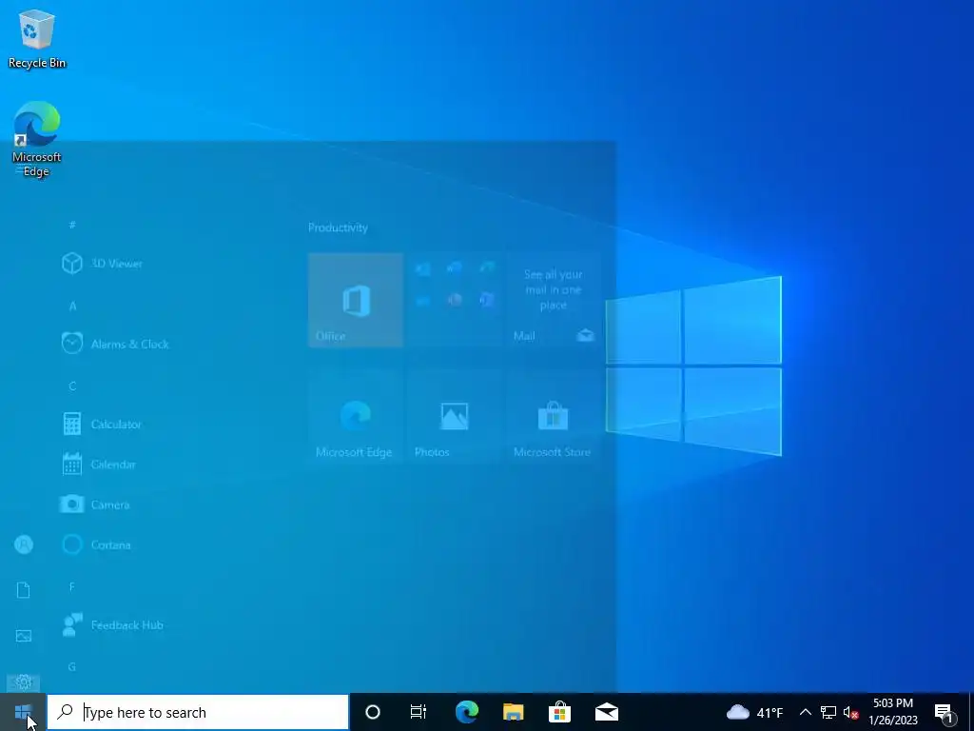Click the Microsoft Edge Start tile
The width and height of the screenshot is (974, 731).
[x=356, y=416]
